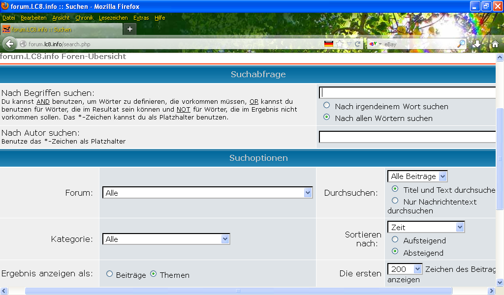The height and width of the screenshot is (295, 504).
Task: Click into the 'Nach Autor suchen' text field
Action: (407, 137)
